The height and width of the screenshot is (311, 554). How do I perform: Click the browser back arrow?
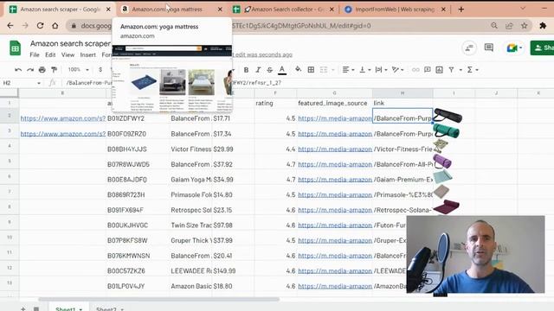point(10,26)
